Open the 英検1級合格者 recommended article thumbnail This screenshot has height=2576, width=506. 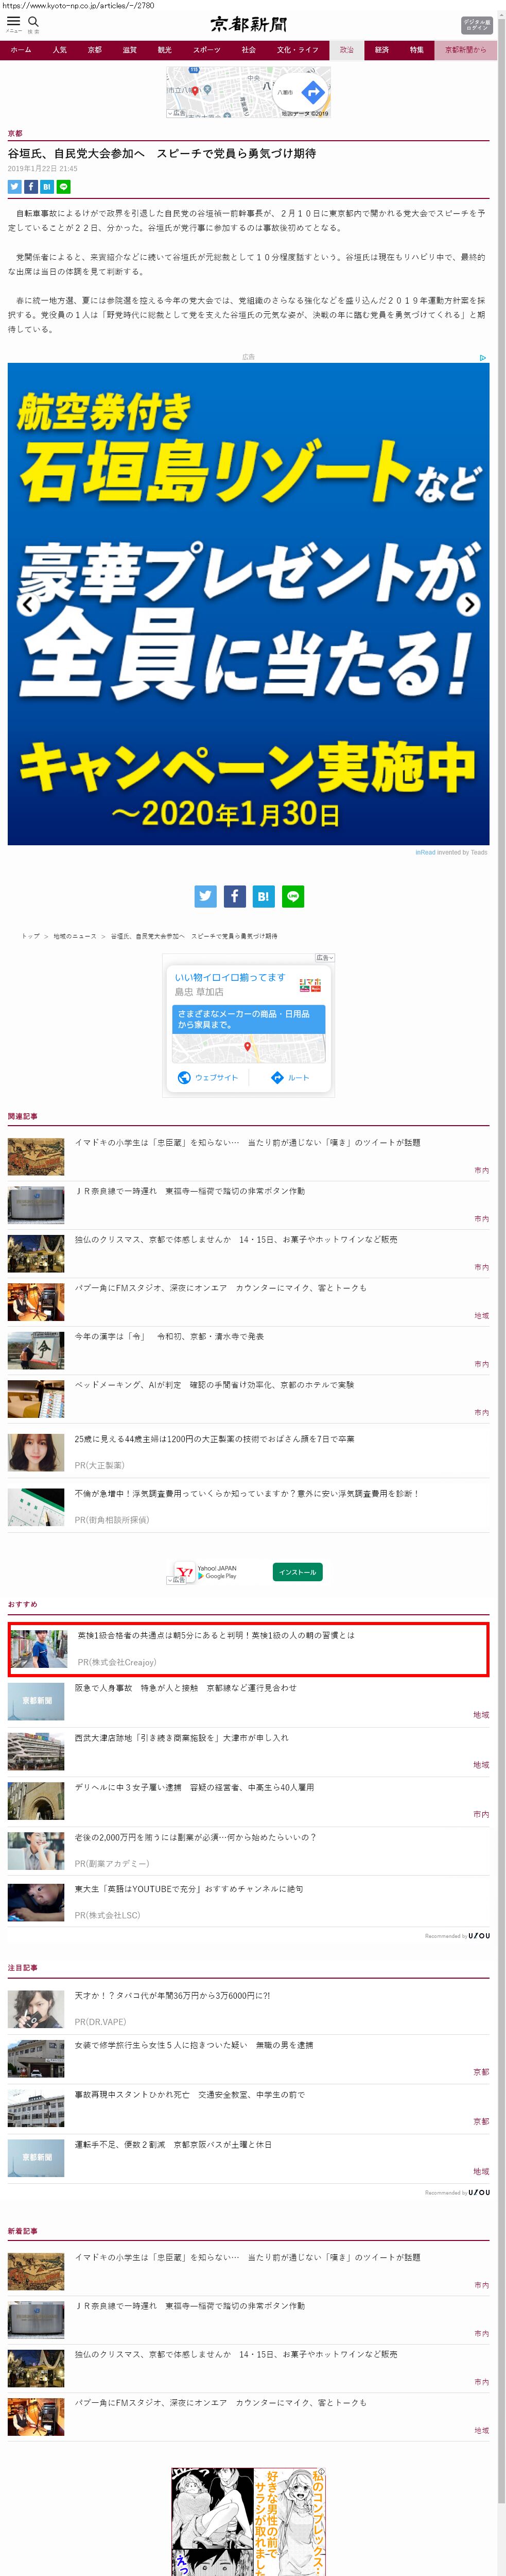point(38,1649)
